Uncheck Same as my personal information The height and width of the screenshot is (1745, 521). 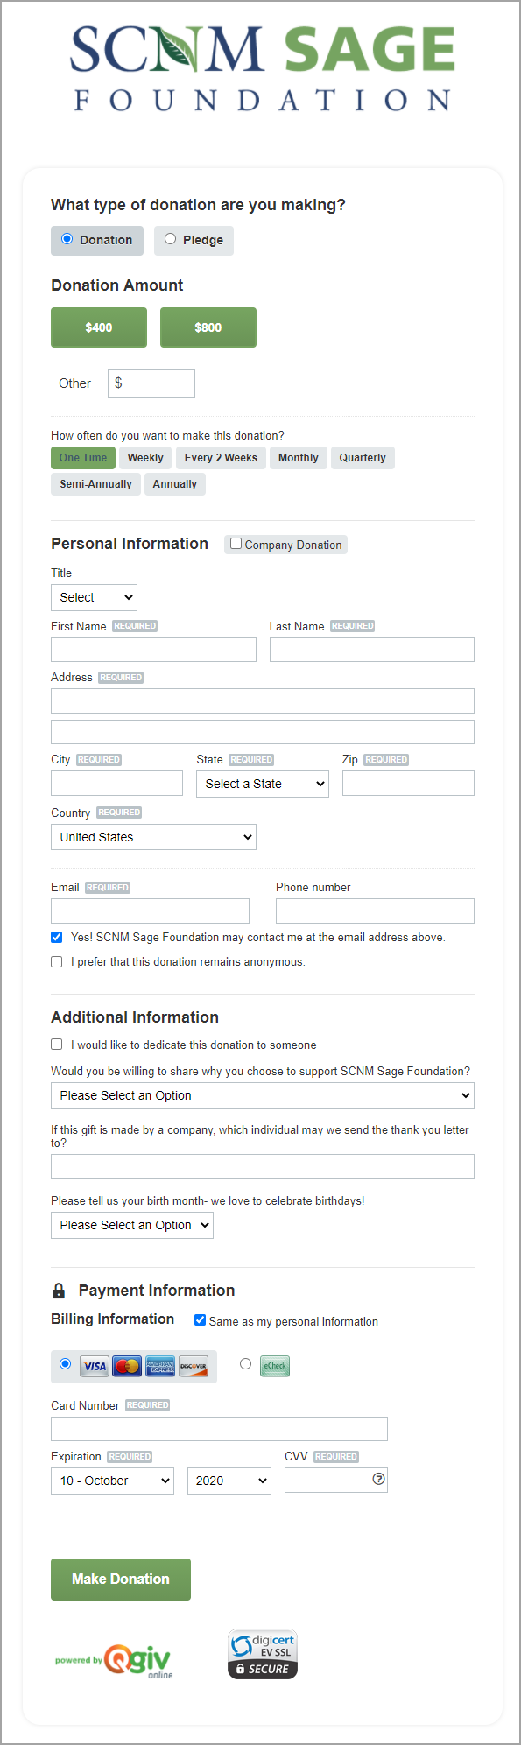click(x=200, y=1320)
